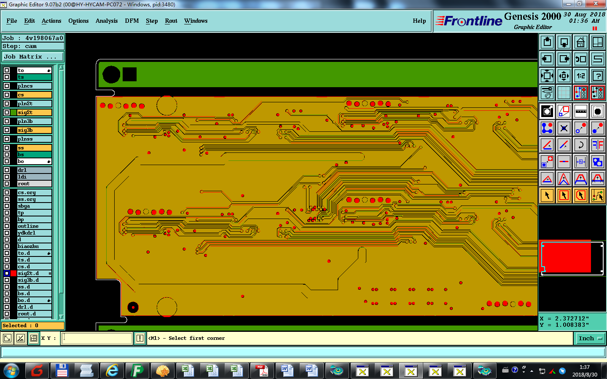This screenshot has height=379, width=607.
Task: Toggle display checkbox of layer plncs
Action: pyautogui.click(x=7, y=86)
